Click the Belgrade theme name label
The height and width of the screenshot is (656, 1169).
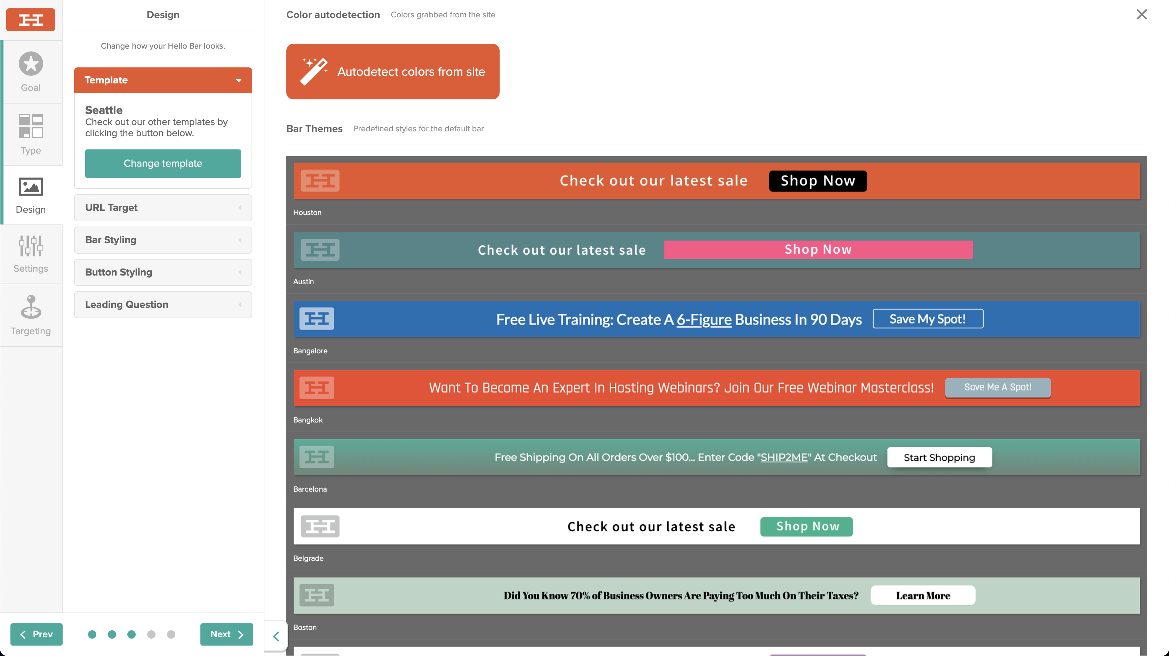coord(309,558)
